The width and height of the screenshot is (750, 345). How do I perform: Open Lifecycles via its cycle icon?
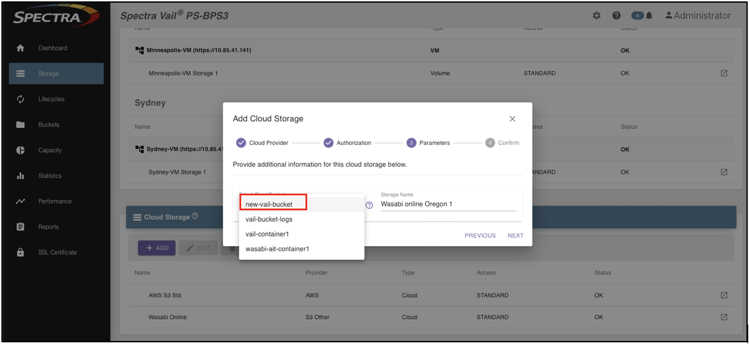pos(20,99)
